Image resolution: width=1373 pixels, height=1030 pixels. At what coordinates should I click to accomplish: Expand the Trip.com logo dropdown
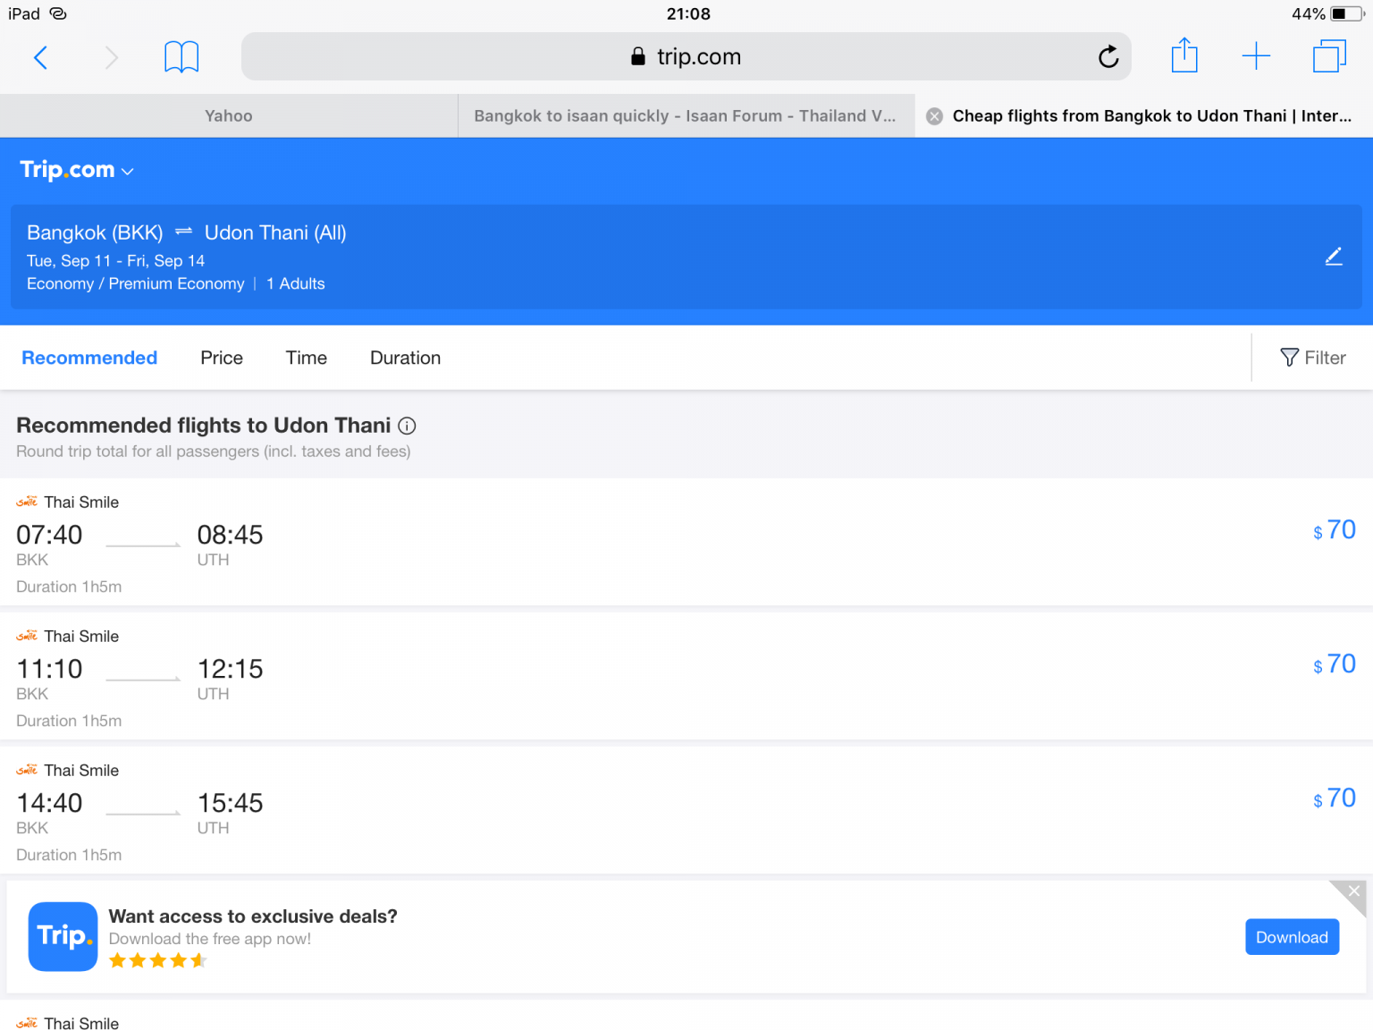tap(77, 170)
